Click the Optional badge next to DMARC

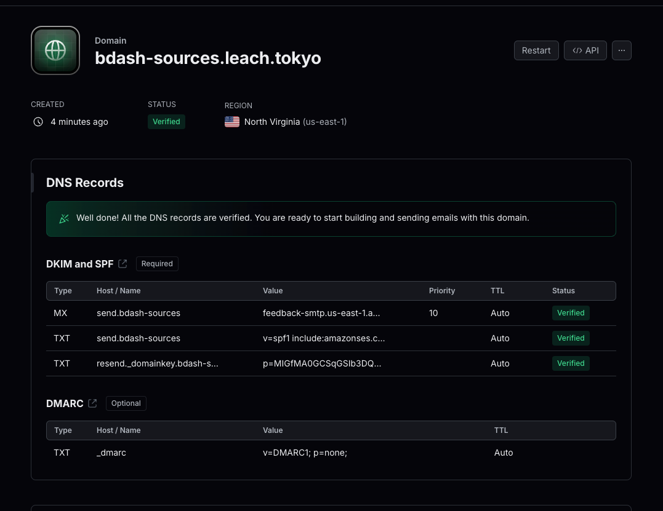(126, 403)
